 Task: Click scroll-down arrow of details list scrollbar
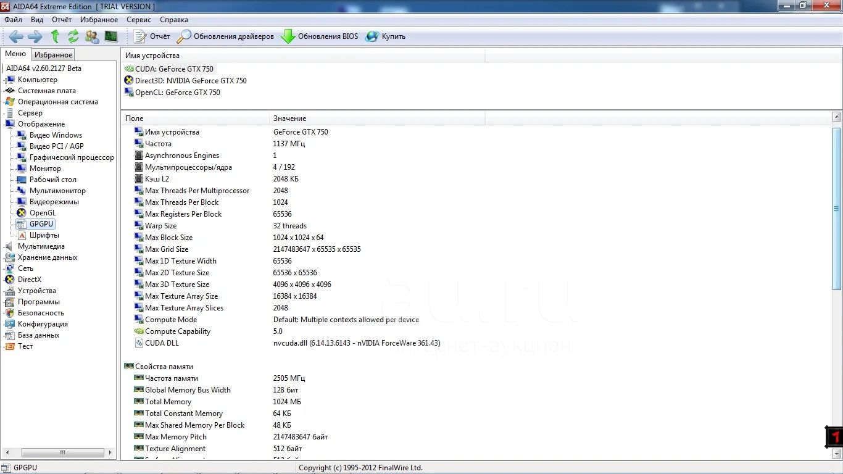[837, 454]
